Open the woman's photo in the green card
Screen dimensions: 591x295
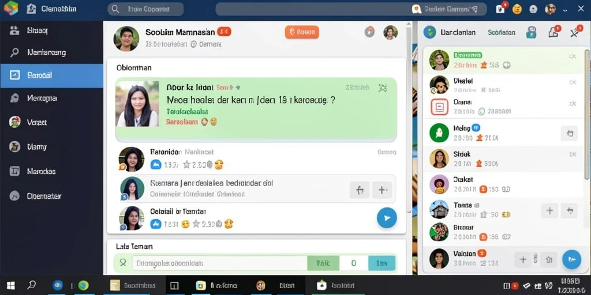(137, 104)
